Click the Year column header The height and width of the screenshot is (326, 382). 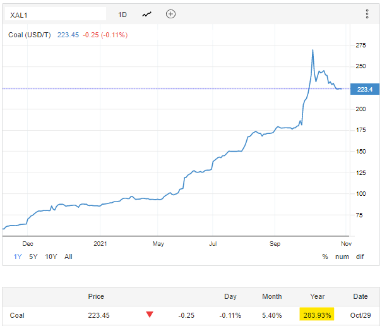point(317,296)
